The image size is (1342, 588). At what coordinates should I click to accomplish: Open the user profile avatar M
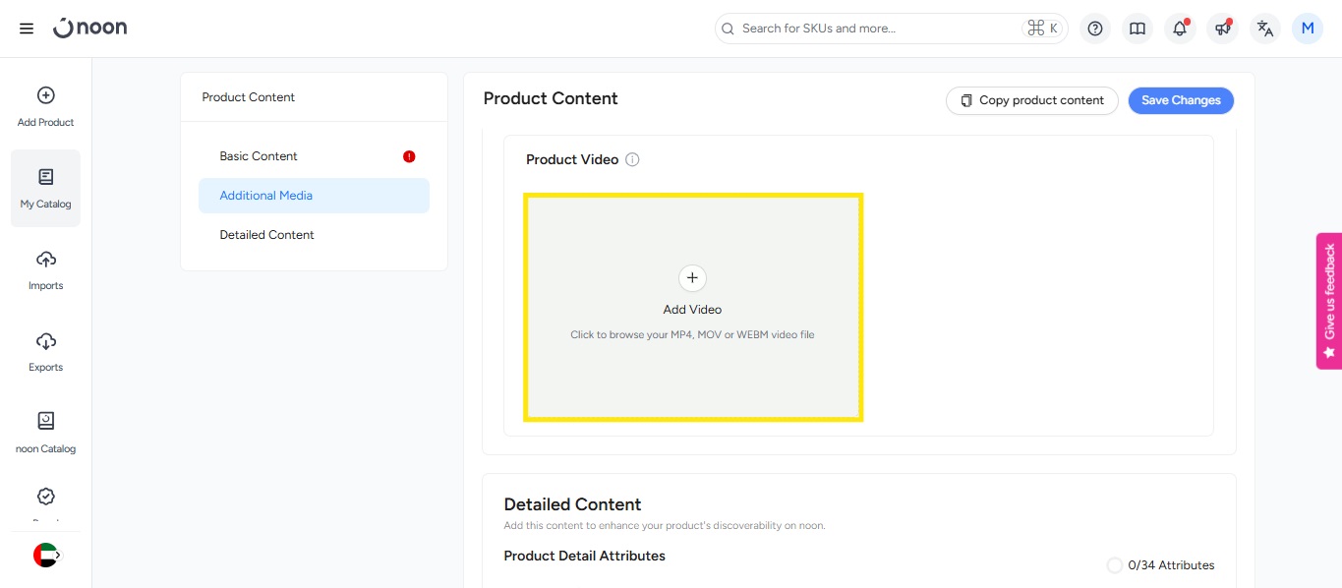click(x=1308, y=29)
